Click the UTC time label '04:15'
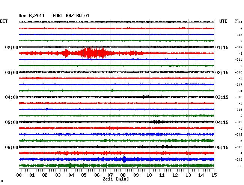 pyautogui.click(x=222, y=122)
